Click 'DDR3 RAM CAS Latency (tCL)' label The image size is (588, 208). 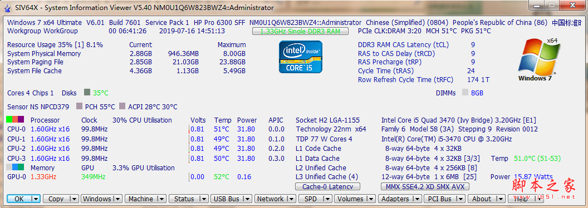(404, 45)
